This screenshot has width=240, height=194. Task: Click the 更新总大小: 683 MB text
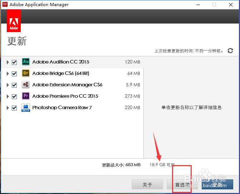point(121,165)
